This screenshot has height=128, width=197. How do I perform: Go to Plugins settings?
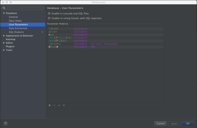click(x=10, y=46)
